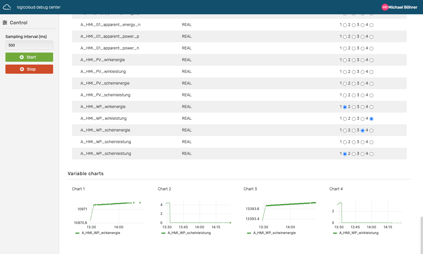
Task: Toggle the green legend marker under Chart 2
Action: [163, 233]
